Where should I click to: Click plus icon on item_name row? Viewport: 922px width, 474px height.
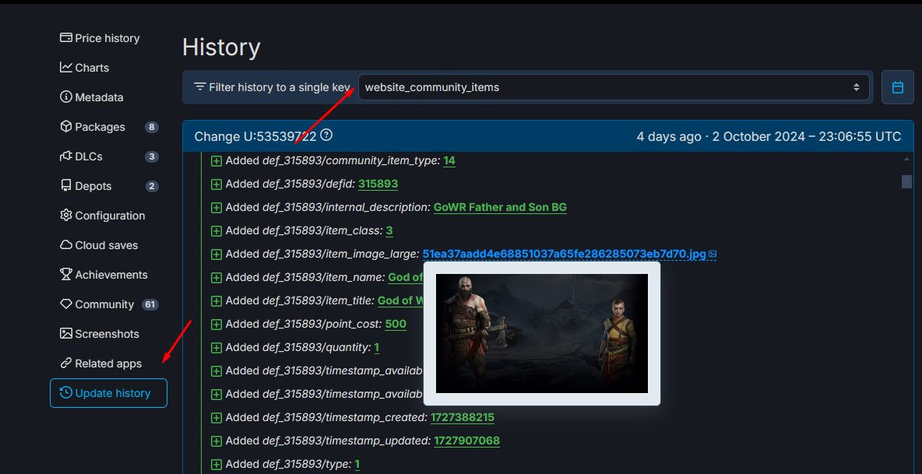pos(216,278)
